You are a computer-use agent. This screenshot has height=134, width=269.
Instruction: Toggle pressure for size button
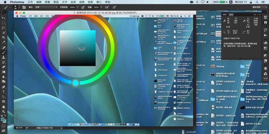click(x=114, y=7)
